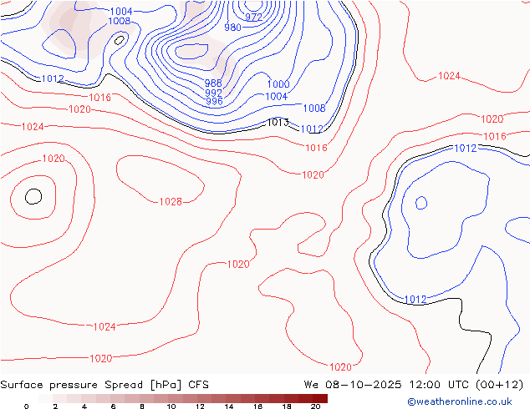
Task: Click the 1004 label directly below 1000
Action: pyautogui.click(x=277, y=97)
